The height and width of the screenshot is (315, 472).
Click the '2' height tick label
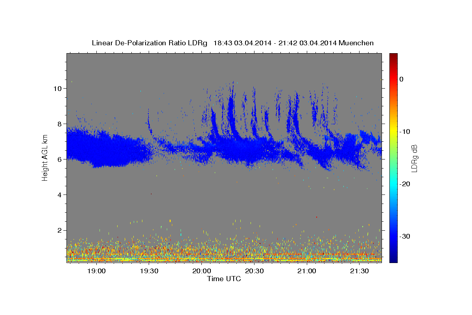pyautogui.click(x=59, y=230)
